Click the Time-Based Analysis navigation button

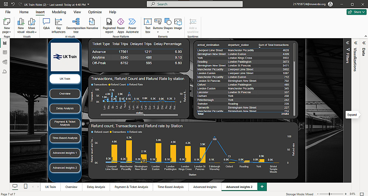pyautogui.click(x=65, y=138)
